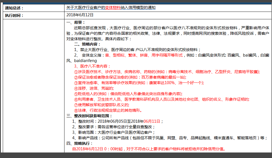272x158 pixels.
Task: Click item ① 涉及医疗技术、诊疗方法
Action: [167, 72]
